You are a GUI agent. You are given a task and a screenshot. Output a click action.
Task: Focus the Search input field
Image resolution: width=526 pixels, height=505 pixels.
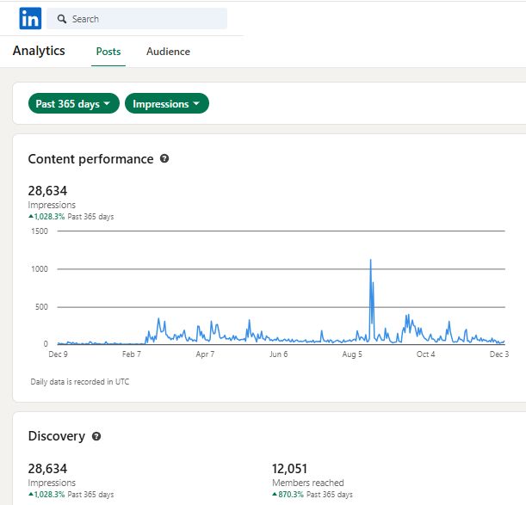pyautogui.click(x=137, y=19)
